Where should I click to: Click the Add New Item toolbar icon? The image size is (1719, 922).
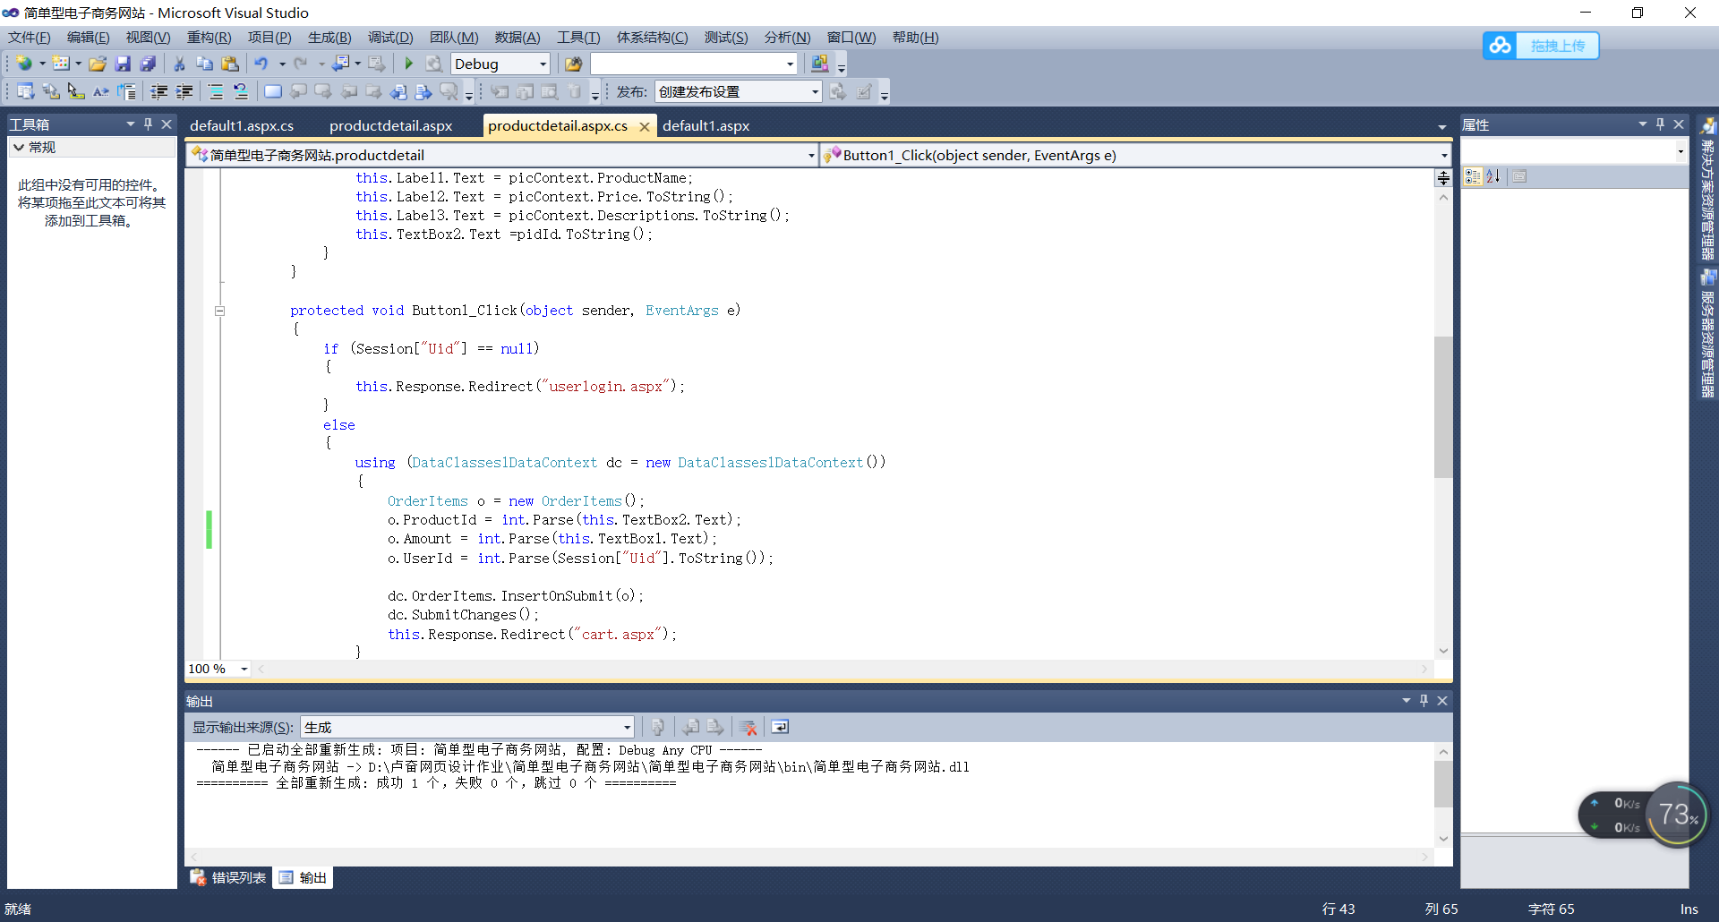61,64
